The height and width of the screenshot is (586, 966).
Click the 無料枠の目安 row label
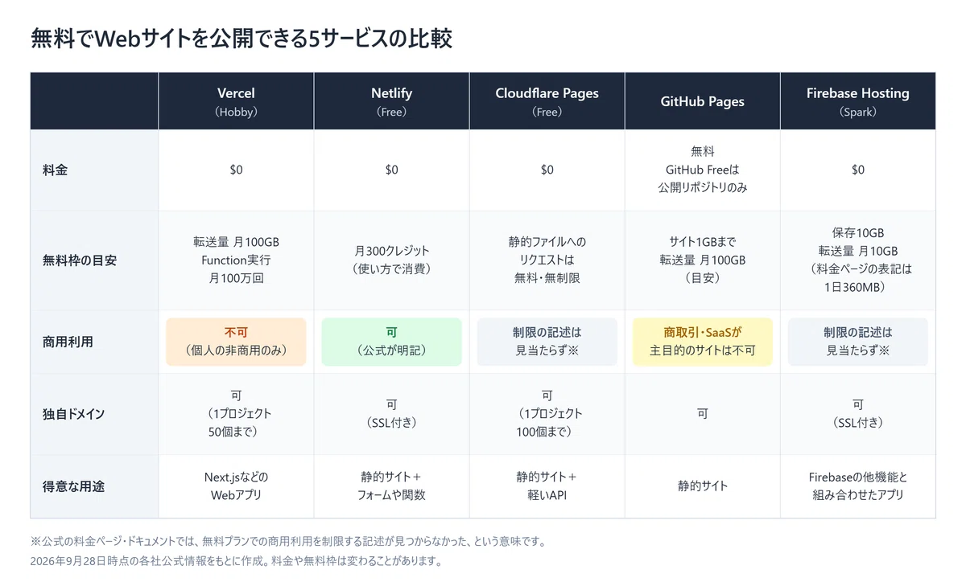[x=80, y=260]
